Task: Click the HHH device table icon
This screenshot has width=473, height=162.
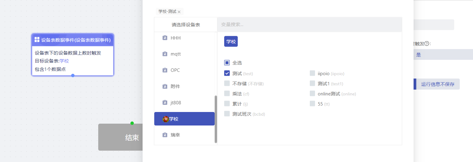Action: pos(165,38)
